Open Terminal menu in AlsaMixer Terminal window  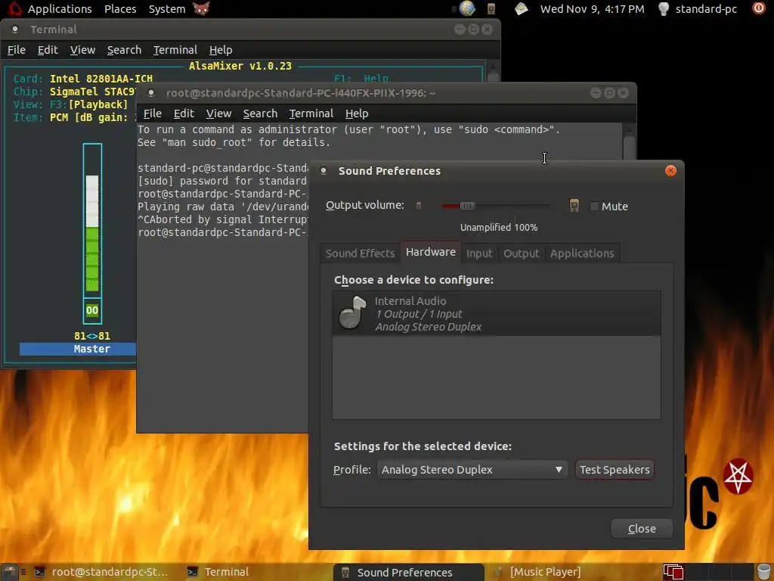point(175,50)
